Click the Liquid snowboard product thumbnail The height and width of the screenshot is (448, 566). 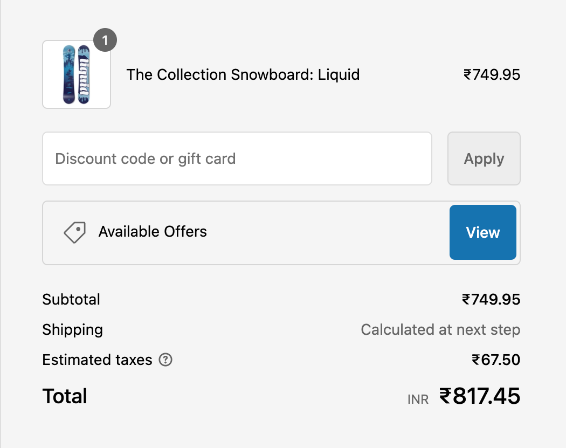click(76, 74)
